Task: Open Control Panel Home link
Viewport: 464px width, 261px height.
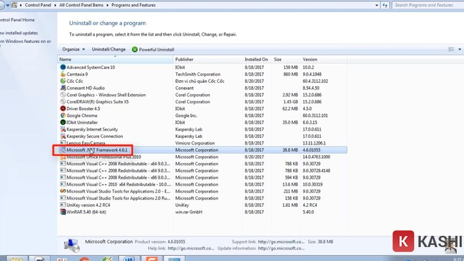Action: pyautogui.click(x=17, y=20)
